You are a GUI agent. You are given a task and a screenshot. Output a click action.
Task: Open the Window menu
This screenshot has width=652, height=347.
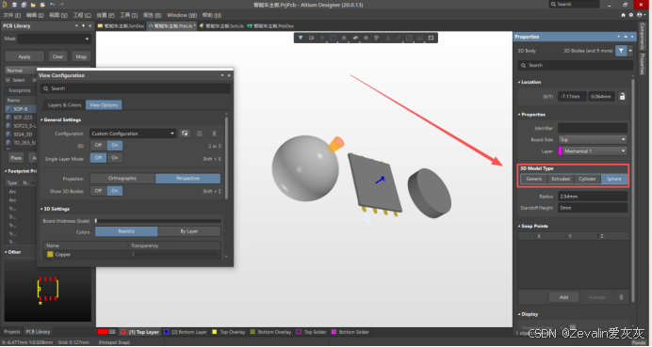[x=182, y=15]
